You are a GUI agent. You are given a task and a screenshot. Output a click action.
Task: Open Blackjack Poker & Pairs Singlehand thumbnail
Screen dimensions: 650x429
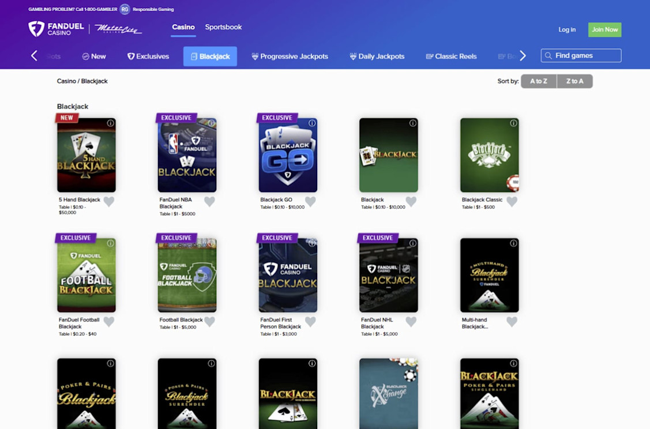(489, 394)
